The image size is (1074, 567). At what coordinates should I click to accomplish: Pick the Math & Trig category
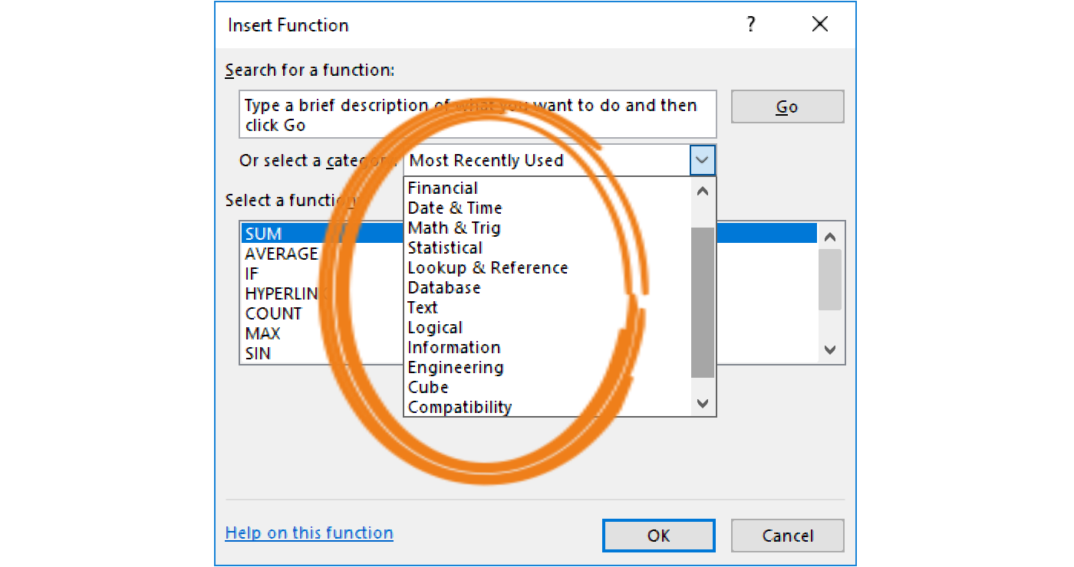(453, 228)
